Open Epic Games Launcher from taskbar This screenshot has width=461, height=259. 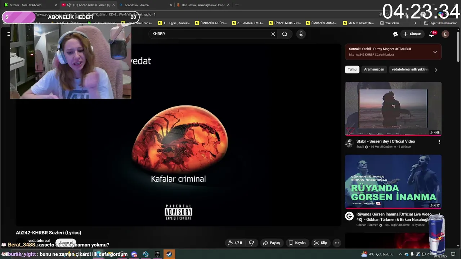click(x=157, y=254)
